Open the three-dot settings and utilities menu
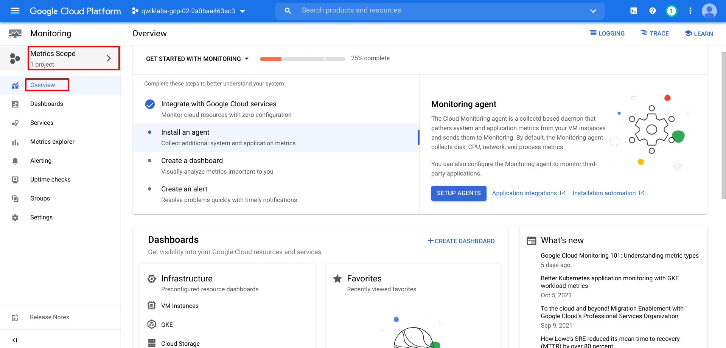The width and height of the screenshot is (726, 348). coord(690,11)
